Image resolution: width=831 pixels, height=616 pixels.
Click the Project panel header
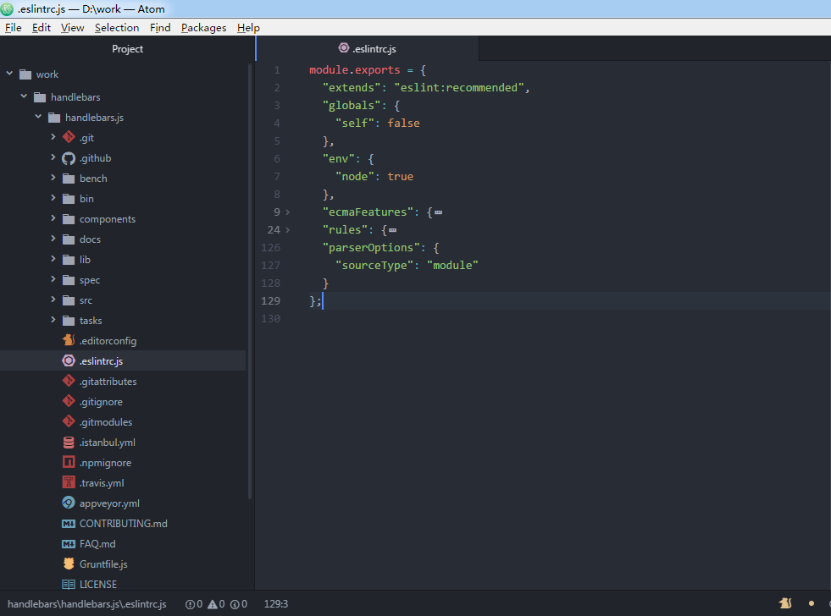[x=127, y=49]
